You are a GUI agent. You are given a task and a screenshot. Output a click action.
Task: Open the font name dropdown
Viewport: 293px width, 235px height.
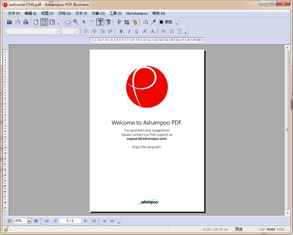(x=58, y=31)
